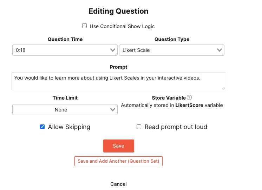Click the help icon beside Store Variable
This screenshot has width=262, height=190.
point(189,98)
